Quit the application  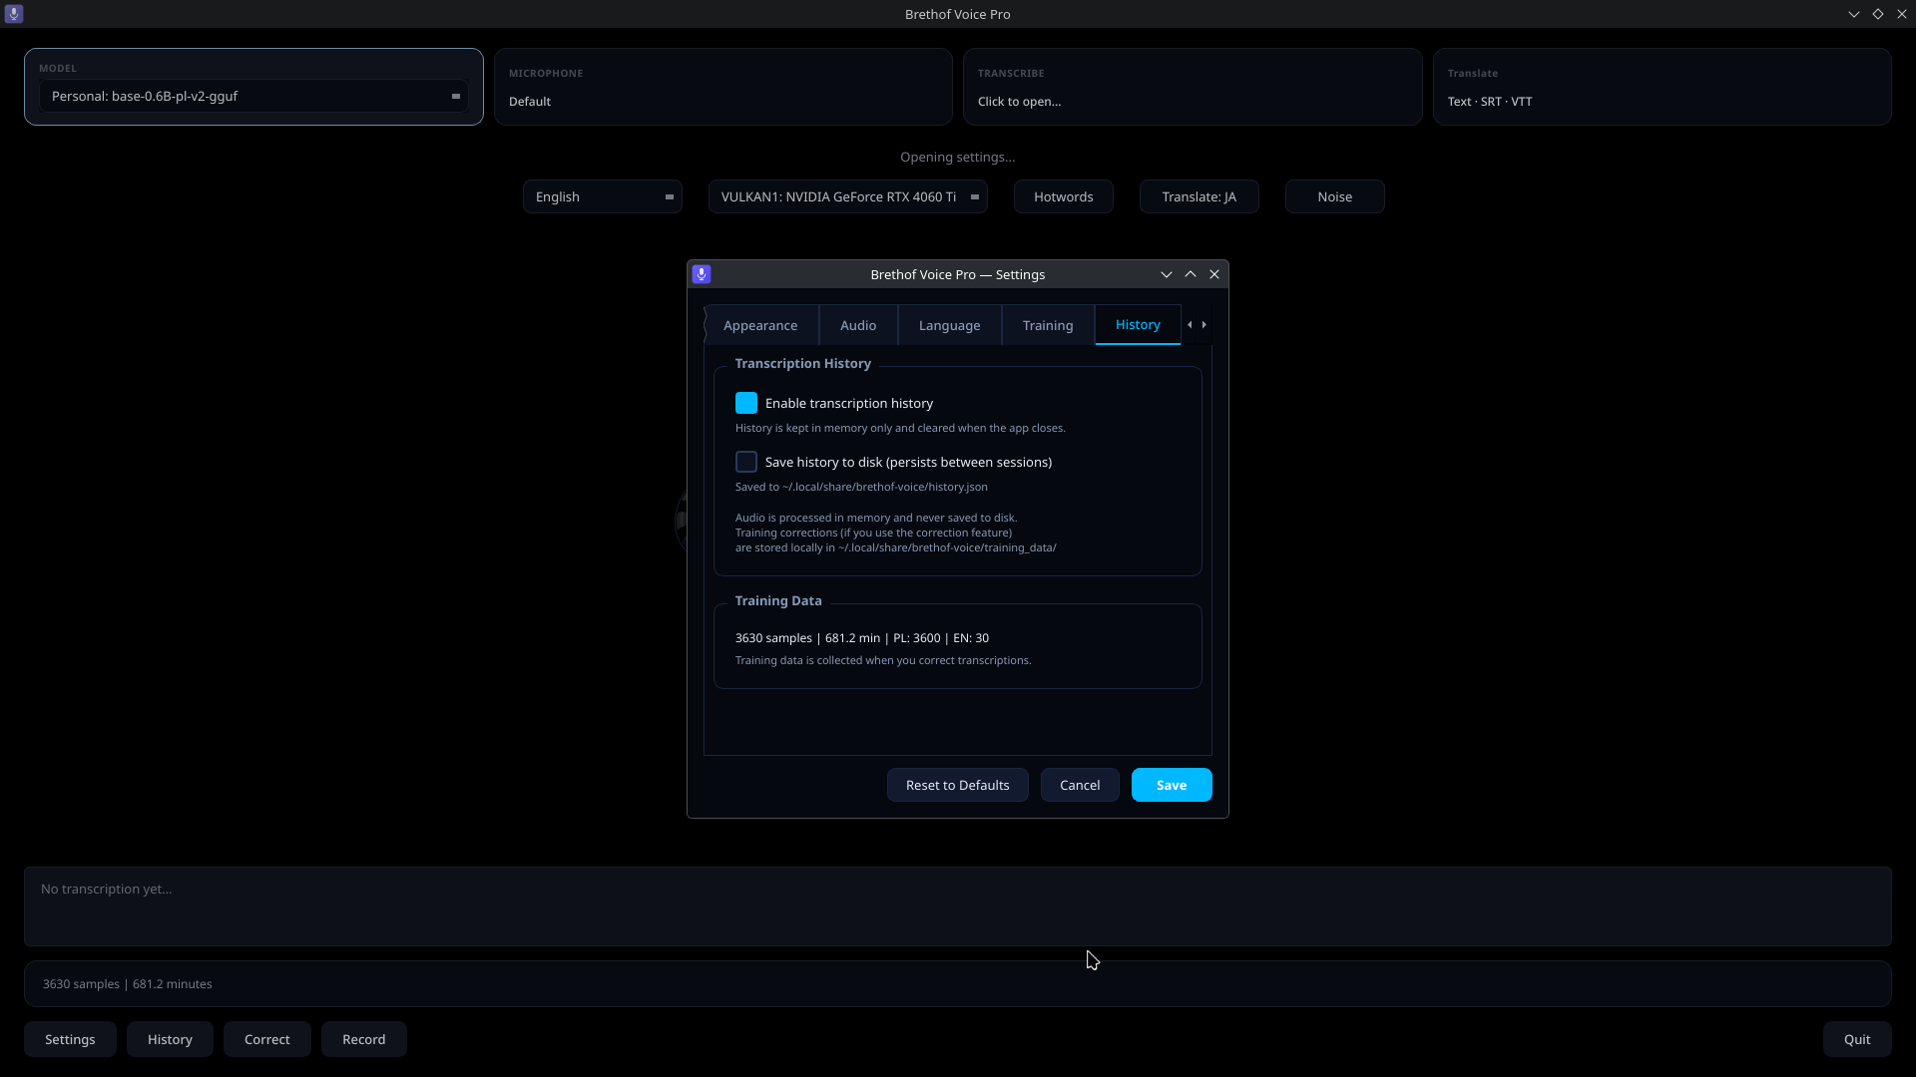(1857, 1039)
